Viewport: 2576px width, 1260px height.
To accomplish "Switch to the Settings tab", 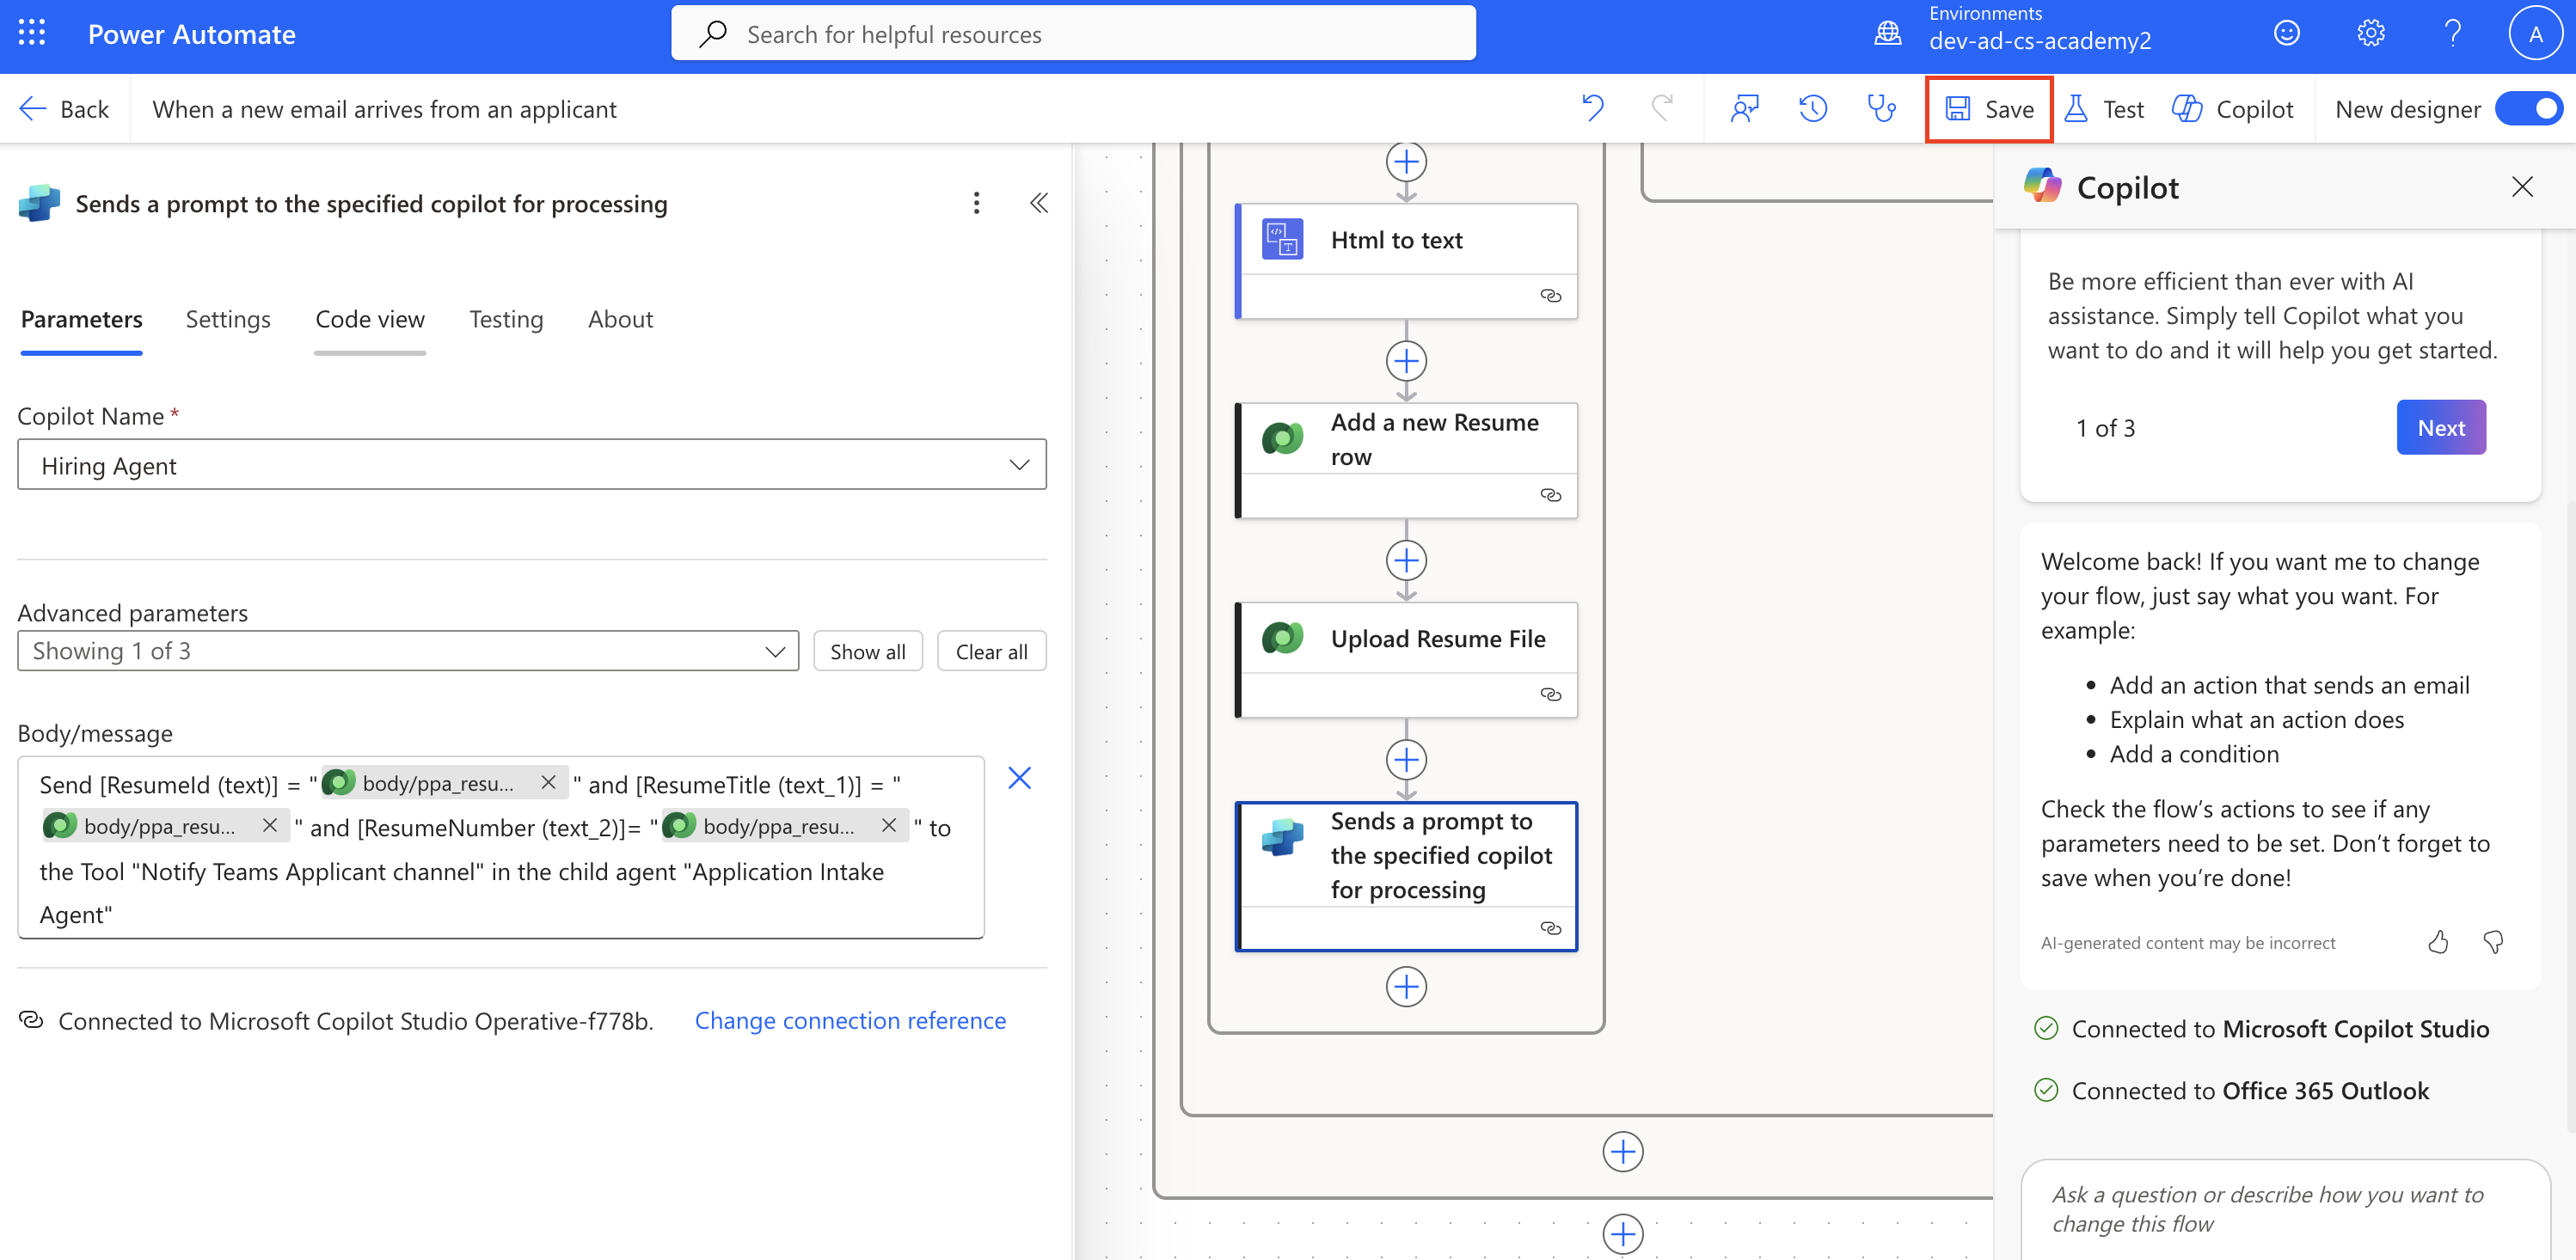I will 228,319.
